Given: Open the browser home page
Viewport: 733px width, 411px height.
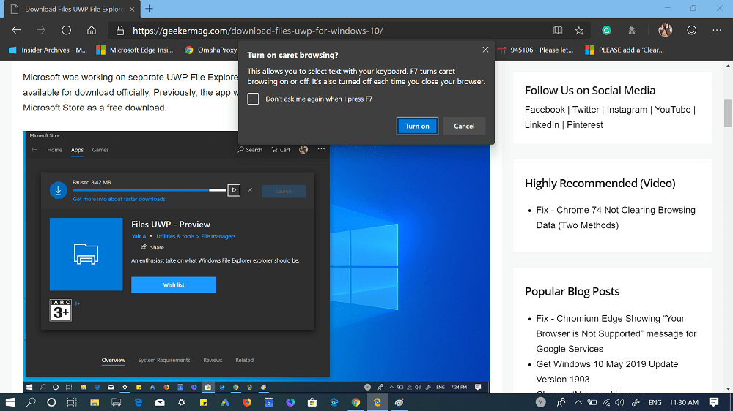Looking at the screenshot, I should click(92, 30).
